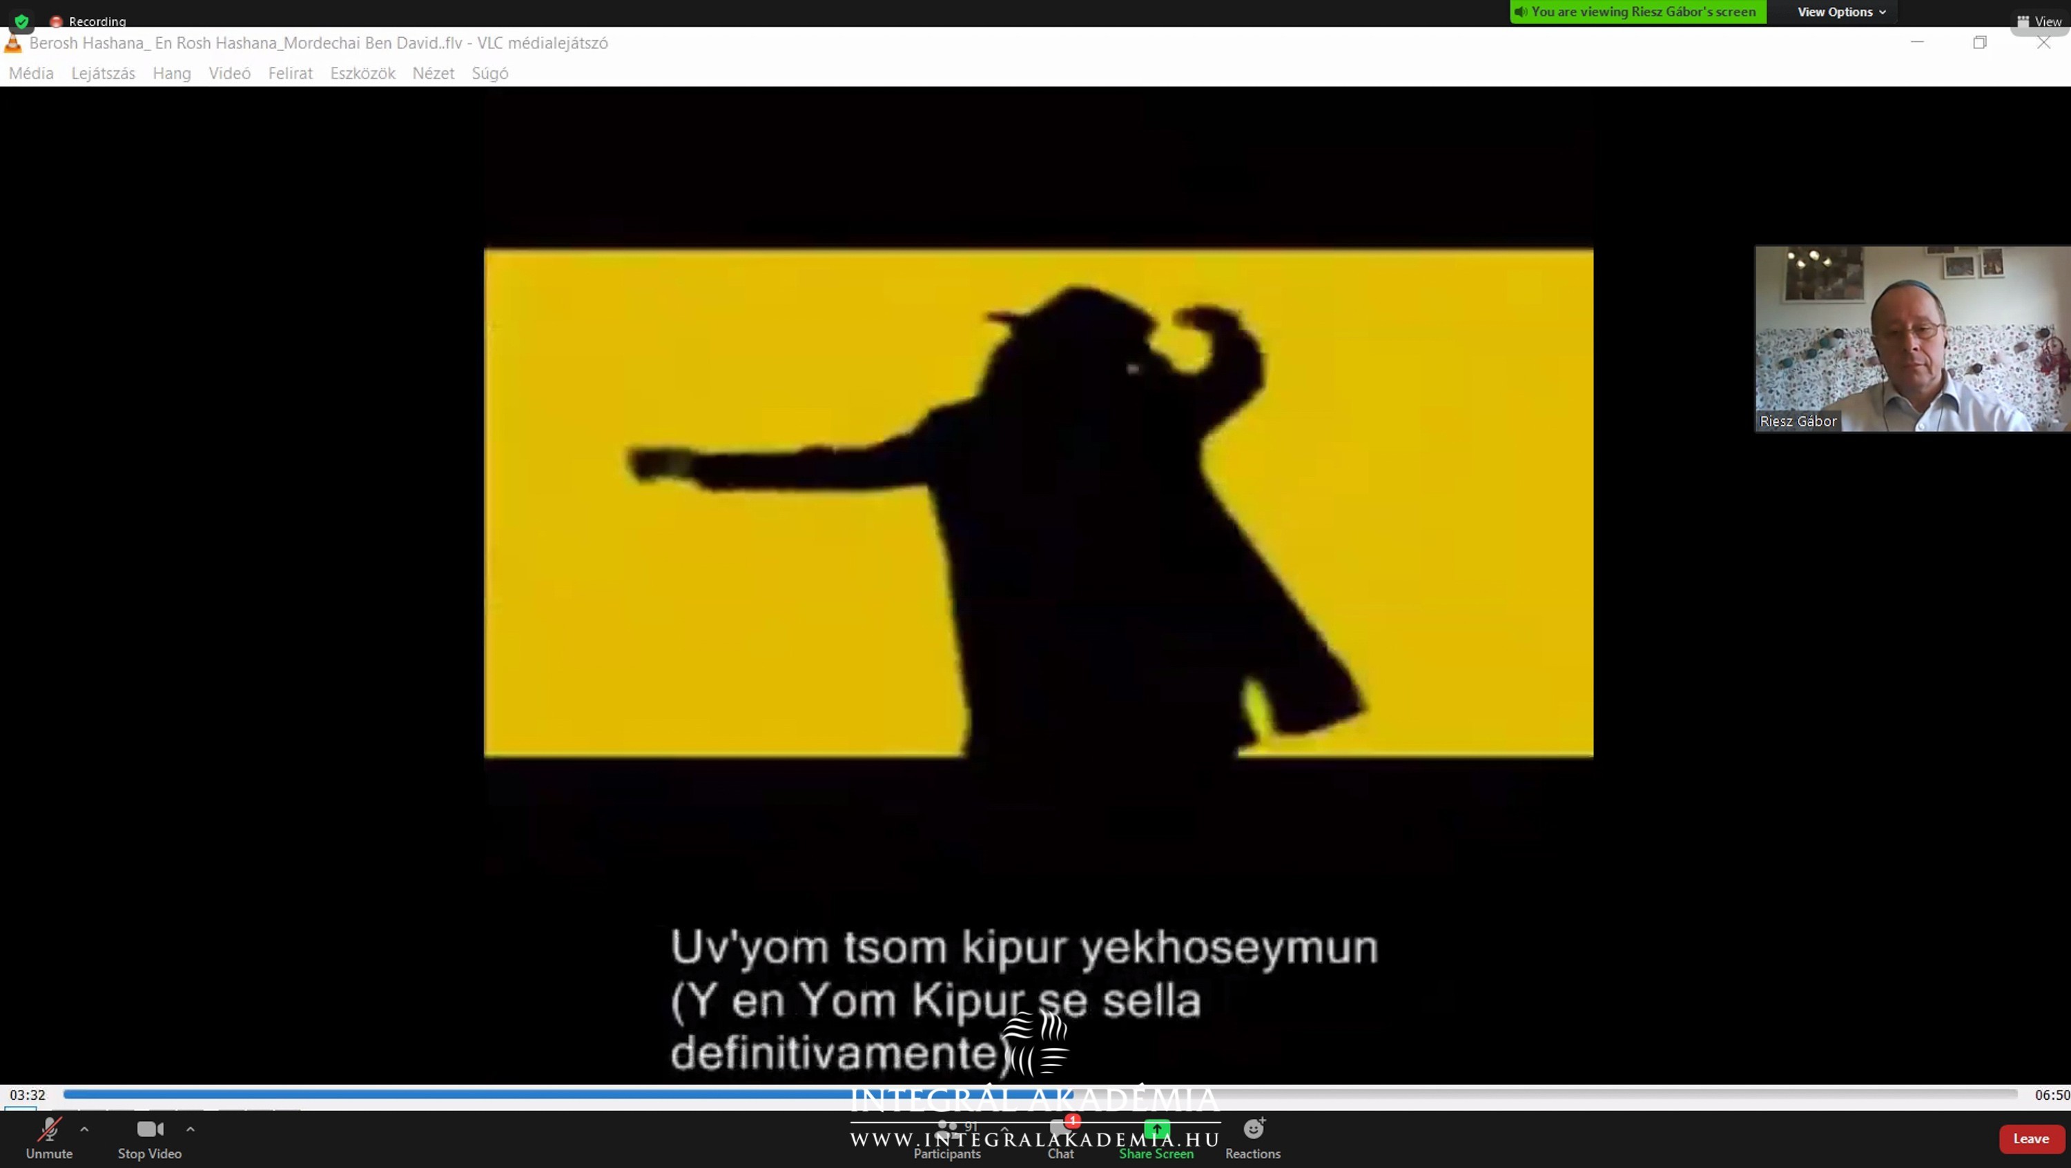Click the View layout button
2071x1168 pixels.
click(2039, 21)
